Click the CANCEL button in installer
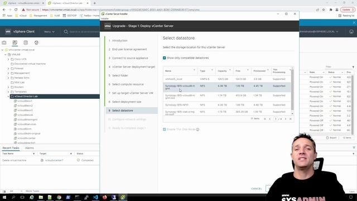The height and width of the screenshot is (201, 357). point(257,189)
